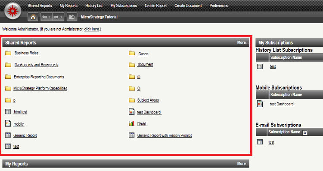This screenshot has width=323, height=171.
Task: Click the grid icon beside Generic Report
Action: coord(8,135)
